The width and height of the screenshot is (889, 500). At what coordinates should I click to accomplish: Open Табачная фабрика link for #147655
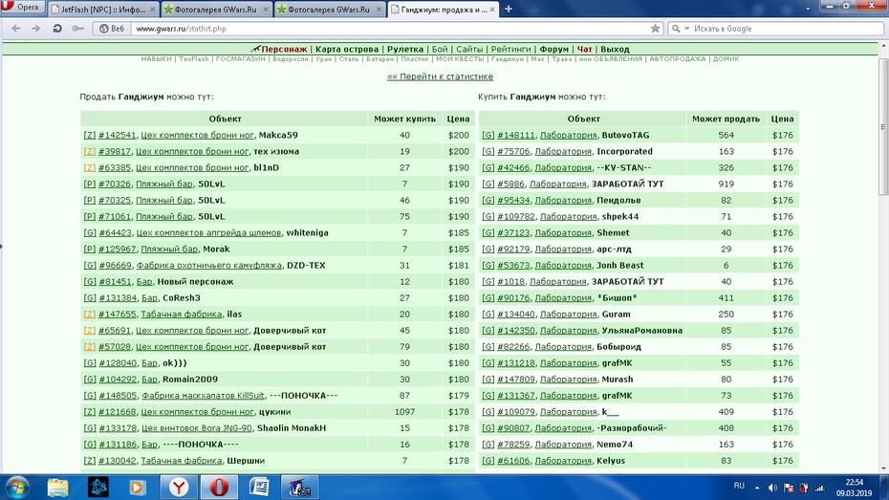pyautogui.click(x=182, y=315)
